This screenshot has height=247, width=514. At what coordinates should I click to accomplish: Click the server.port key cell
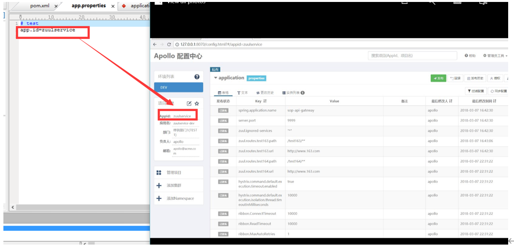(261, 121)
